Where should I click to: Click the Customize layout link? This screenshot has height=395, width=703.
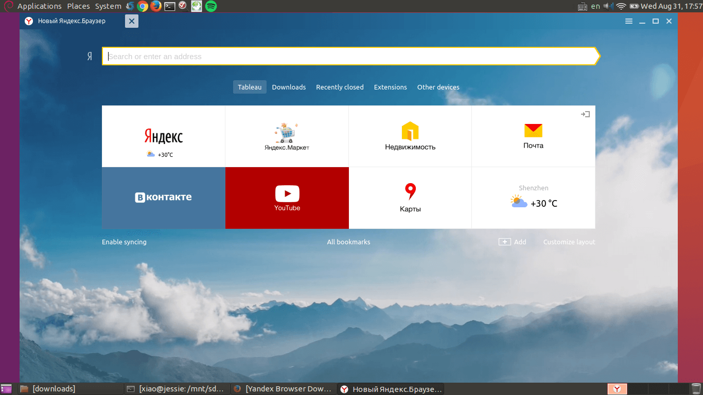coord(569,242)
